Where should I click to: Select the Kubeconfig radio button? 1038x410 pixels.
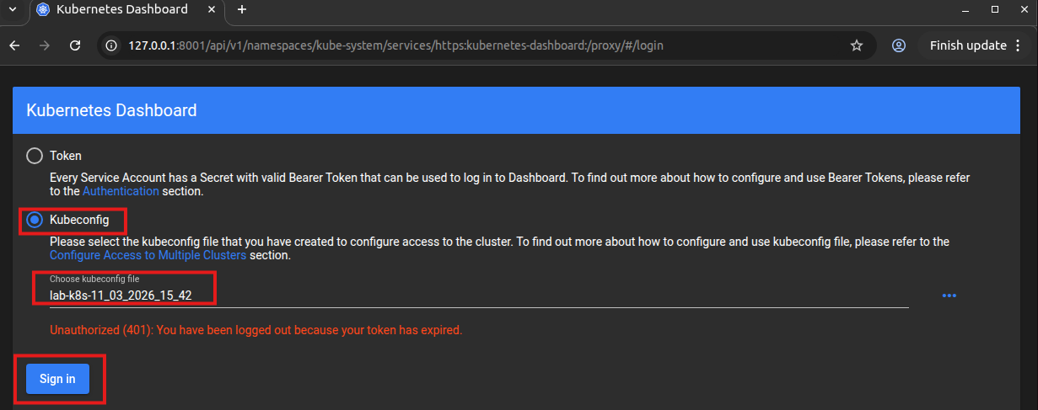35,220
